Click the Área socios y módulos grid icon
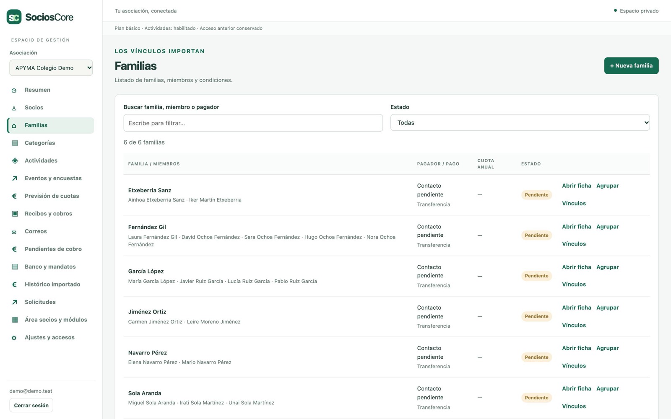This screenshot has width=671, height=419. click(x=15, y=320)
